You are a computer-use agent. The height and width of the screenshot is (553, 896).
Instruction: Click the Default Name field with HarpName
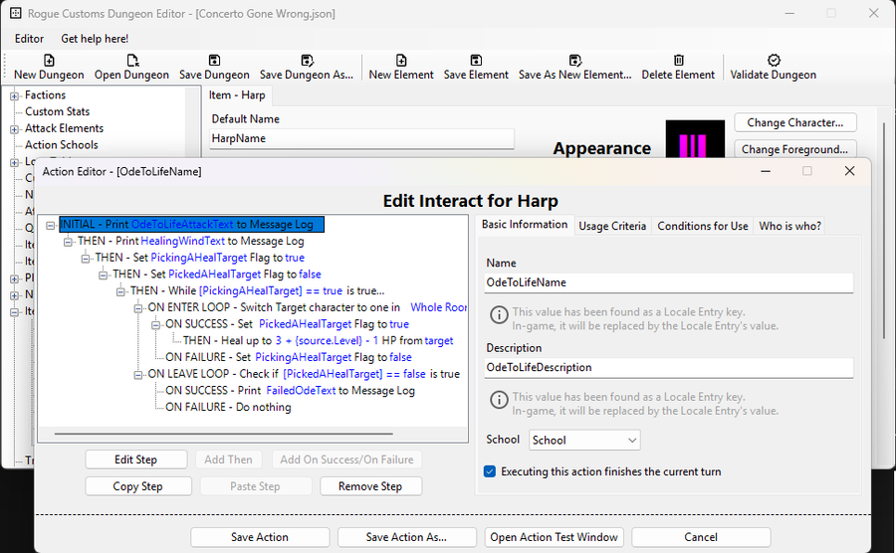361,138
